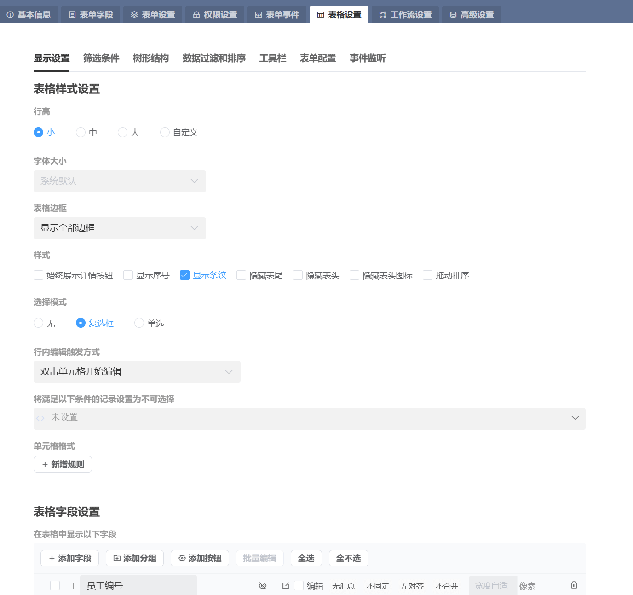This screenshot has width=633, height=595.
Task: Open the 工作流设置 top tab
Action: pos(405,15)
